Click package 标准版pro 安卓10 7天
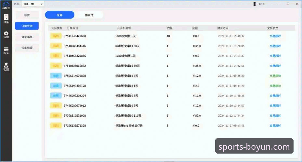 pyautogui.click(x=129, y=126)
